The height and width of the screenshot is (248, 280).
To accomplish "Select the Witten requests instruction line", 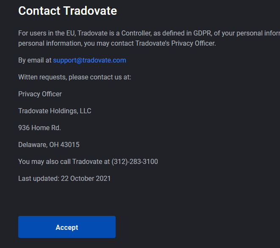I will pyautogui.click(x=75, y=77).
